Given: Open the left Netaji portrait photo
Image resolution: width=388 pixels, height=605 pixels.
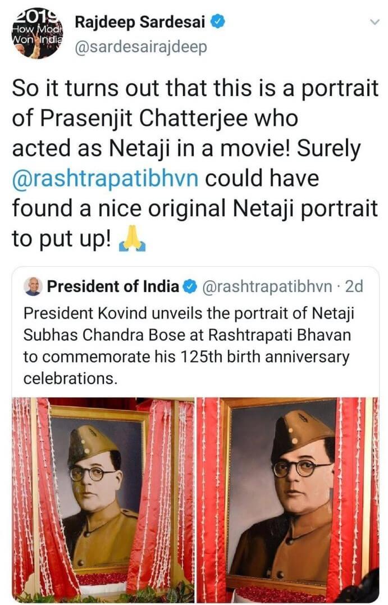Looking at the screenshot, I should click(x=103, y=497).
